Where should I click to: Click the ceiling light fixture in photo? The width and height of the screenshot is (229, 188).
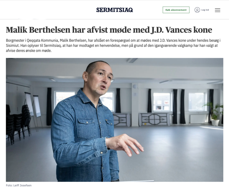click(132, 60)
